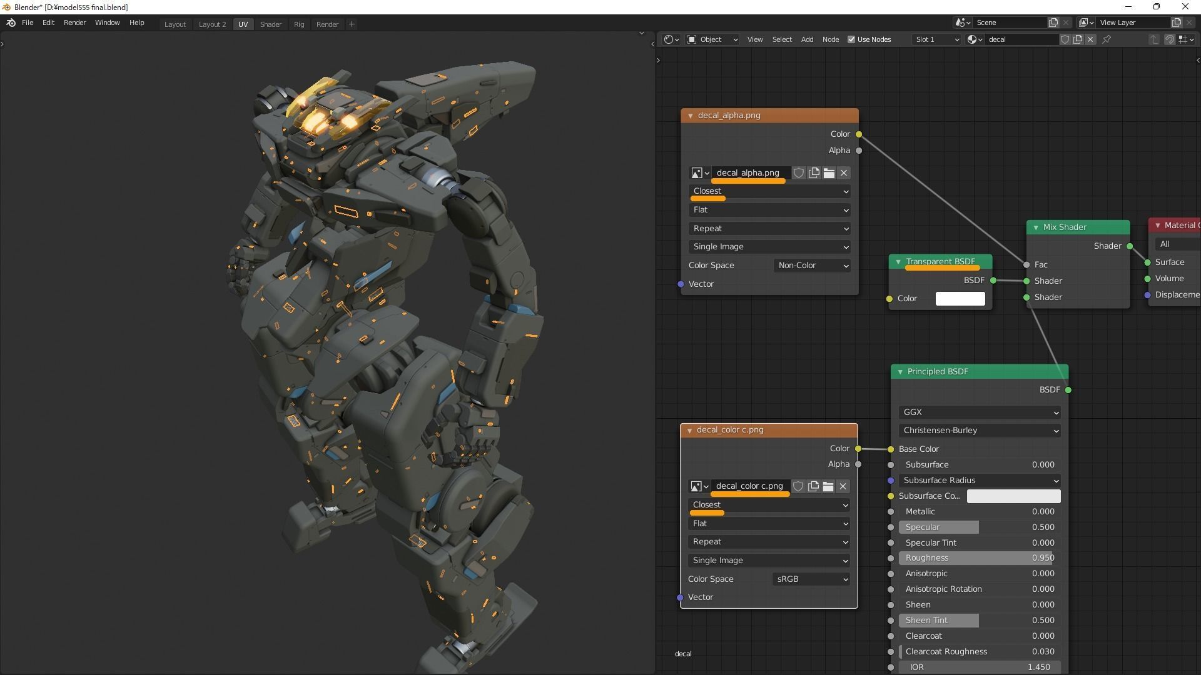Collapse the Mix Shader node
This screenshot has height=675, width=1201.
point(1036,227)
